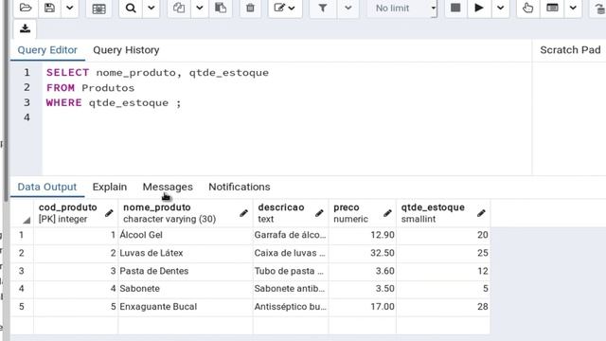
Task: Click the qtde_estoque column edit pencil
Action: [x=481, y=213]
